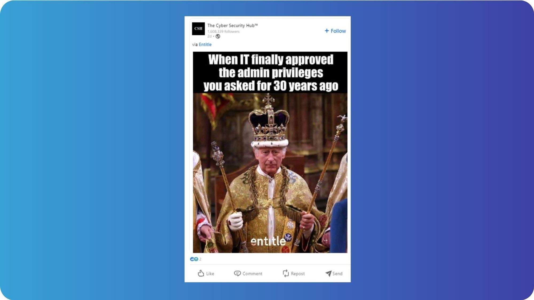Click the entitle watermark on the image
Image resolution: width=534 pixels, height=300 pixels.
pyautogui.click(x=268, y=241)
